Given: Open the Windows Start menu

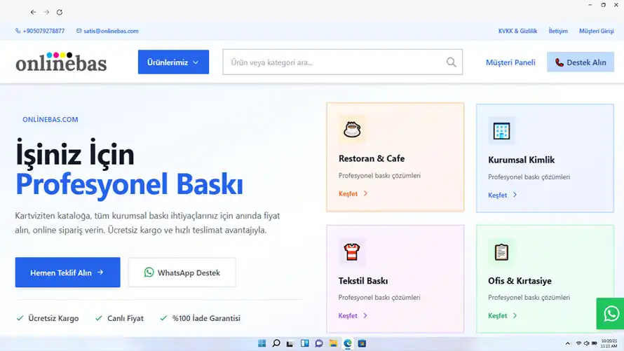Looking at the screenshot, I should 262,343.
